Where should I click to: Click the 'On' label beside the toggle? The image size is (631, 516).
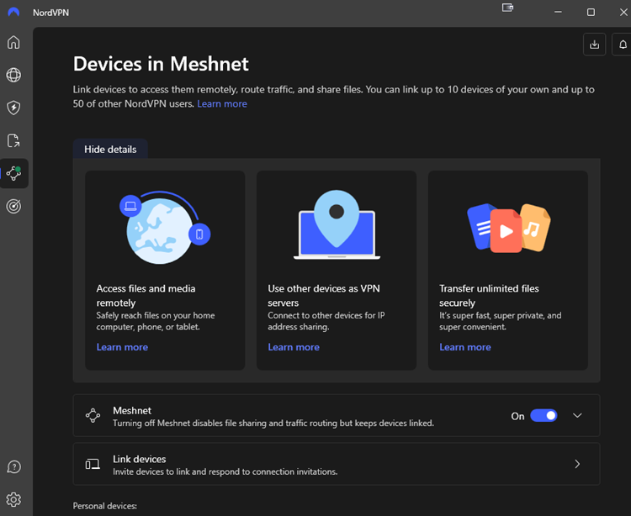(518, 416)
